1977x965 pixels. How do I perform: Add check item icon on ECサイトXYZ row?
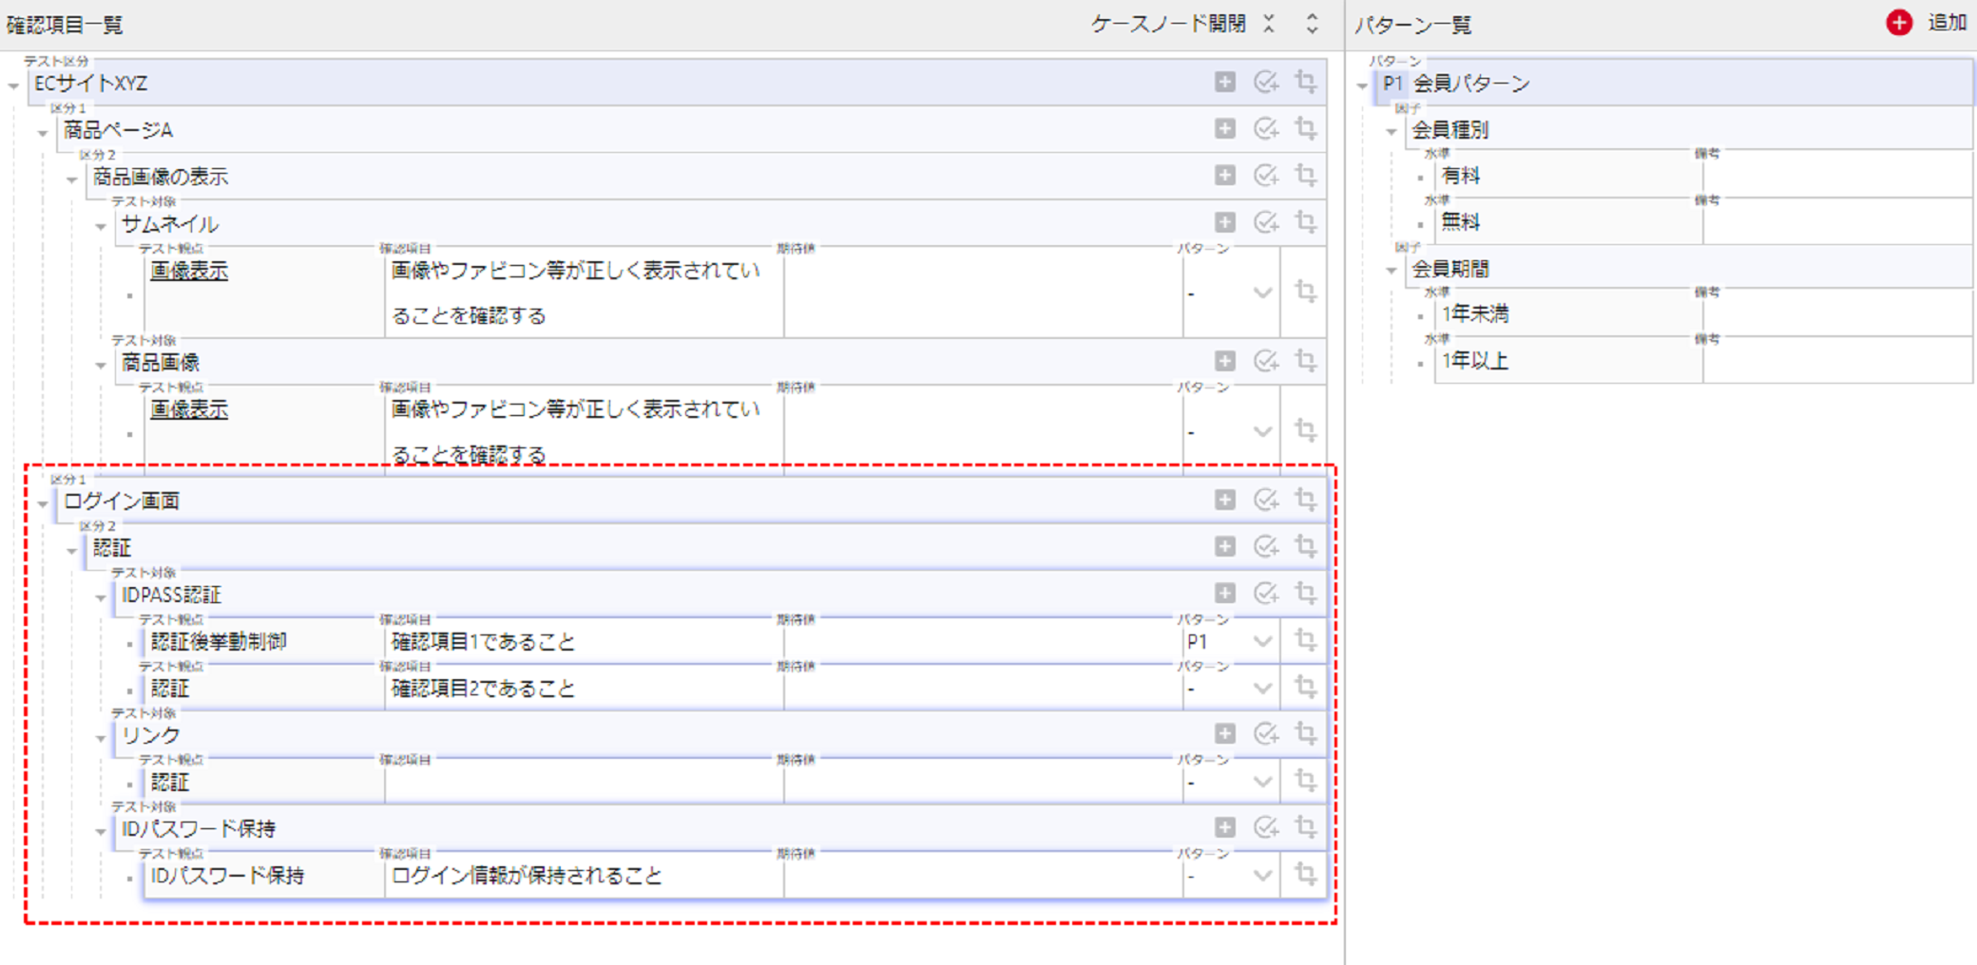point(1265,83)
